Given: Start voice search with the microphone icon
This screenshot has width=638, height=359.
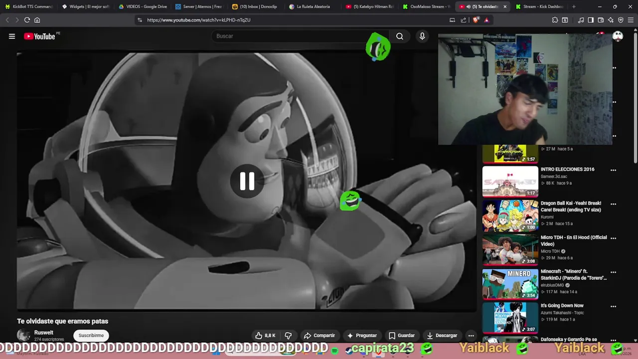Looking at the screenshot, I should coord(422,36).
